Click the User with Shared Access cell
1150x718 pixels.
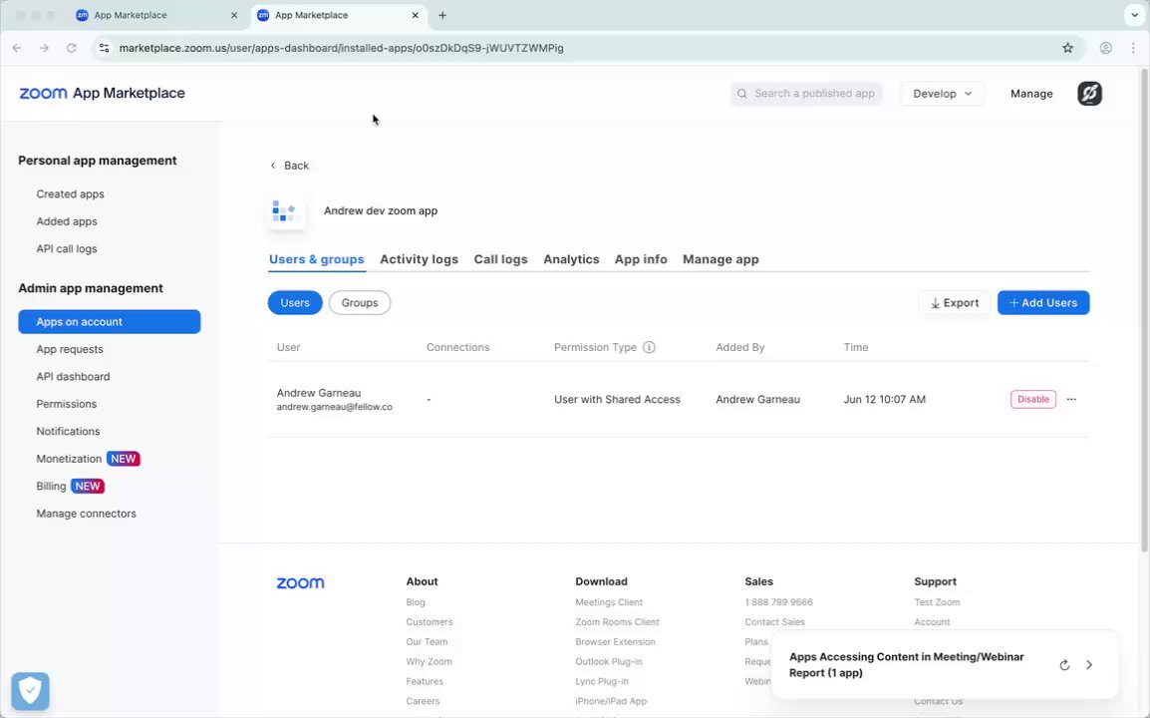[617, 399]
